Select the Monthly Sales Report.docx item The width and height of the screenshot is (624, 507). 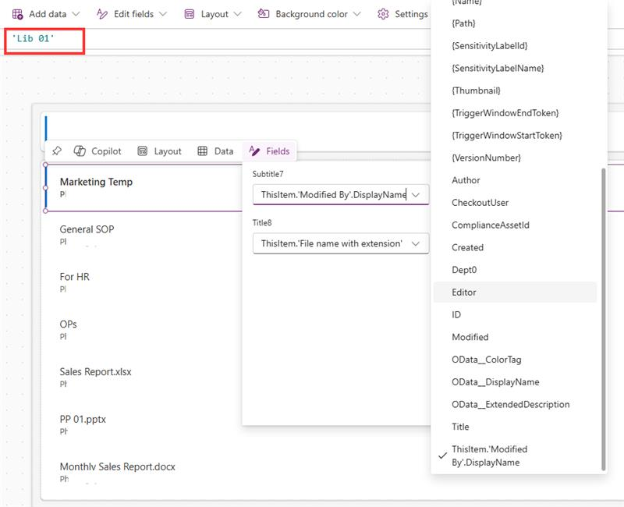(x=118, y=466)
